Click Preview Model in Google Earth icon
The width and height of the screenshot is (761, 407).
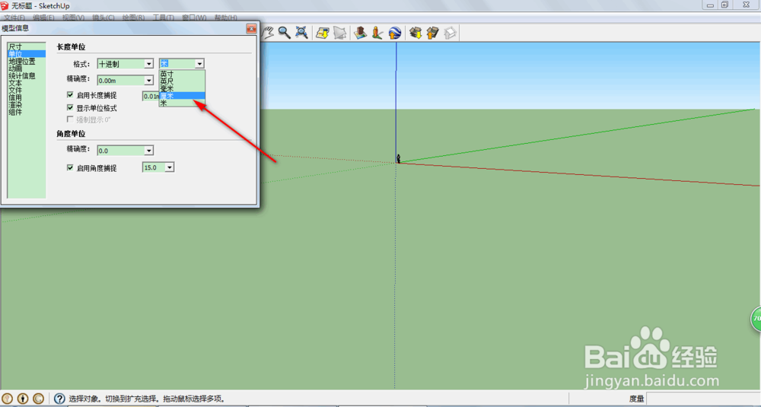395,33
